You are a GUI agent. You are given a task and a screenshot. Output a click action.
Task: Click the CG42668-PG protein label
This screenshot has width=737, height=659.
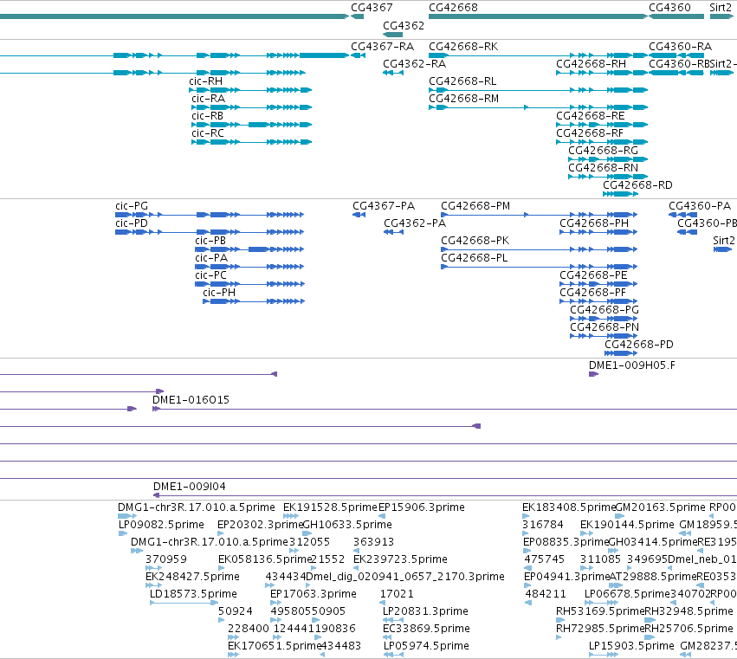point(604,310)
